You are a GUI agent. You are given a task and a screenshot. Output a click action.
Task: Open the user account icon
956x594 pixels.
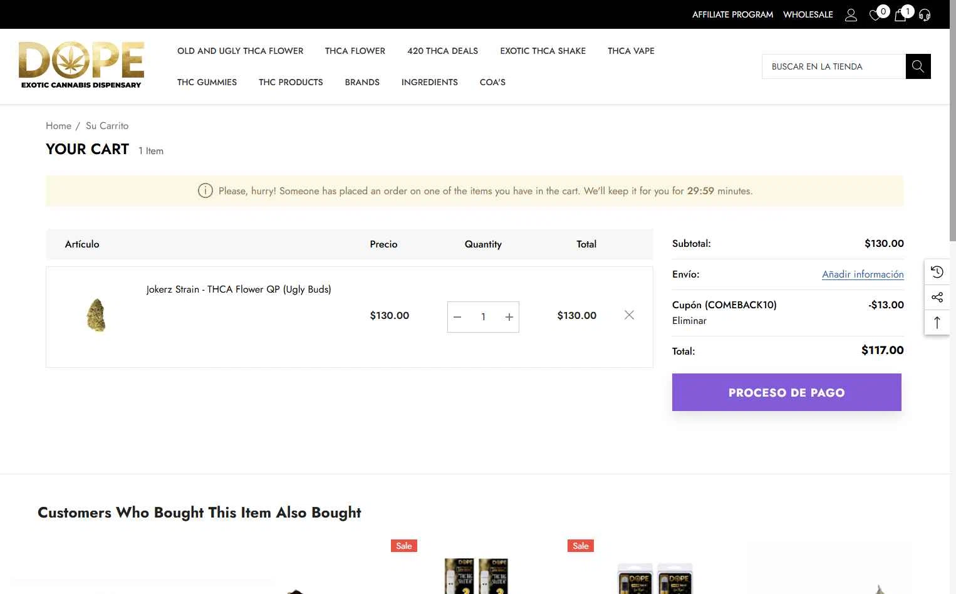[x=851, y=15]
